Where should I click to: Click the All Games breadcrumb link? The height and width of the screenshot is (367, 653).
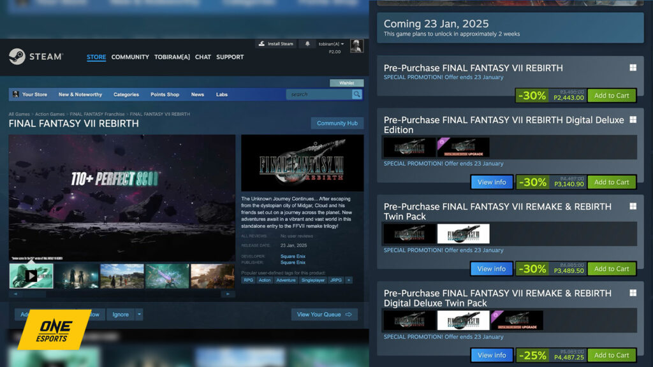19,114
